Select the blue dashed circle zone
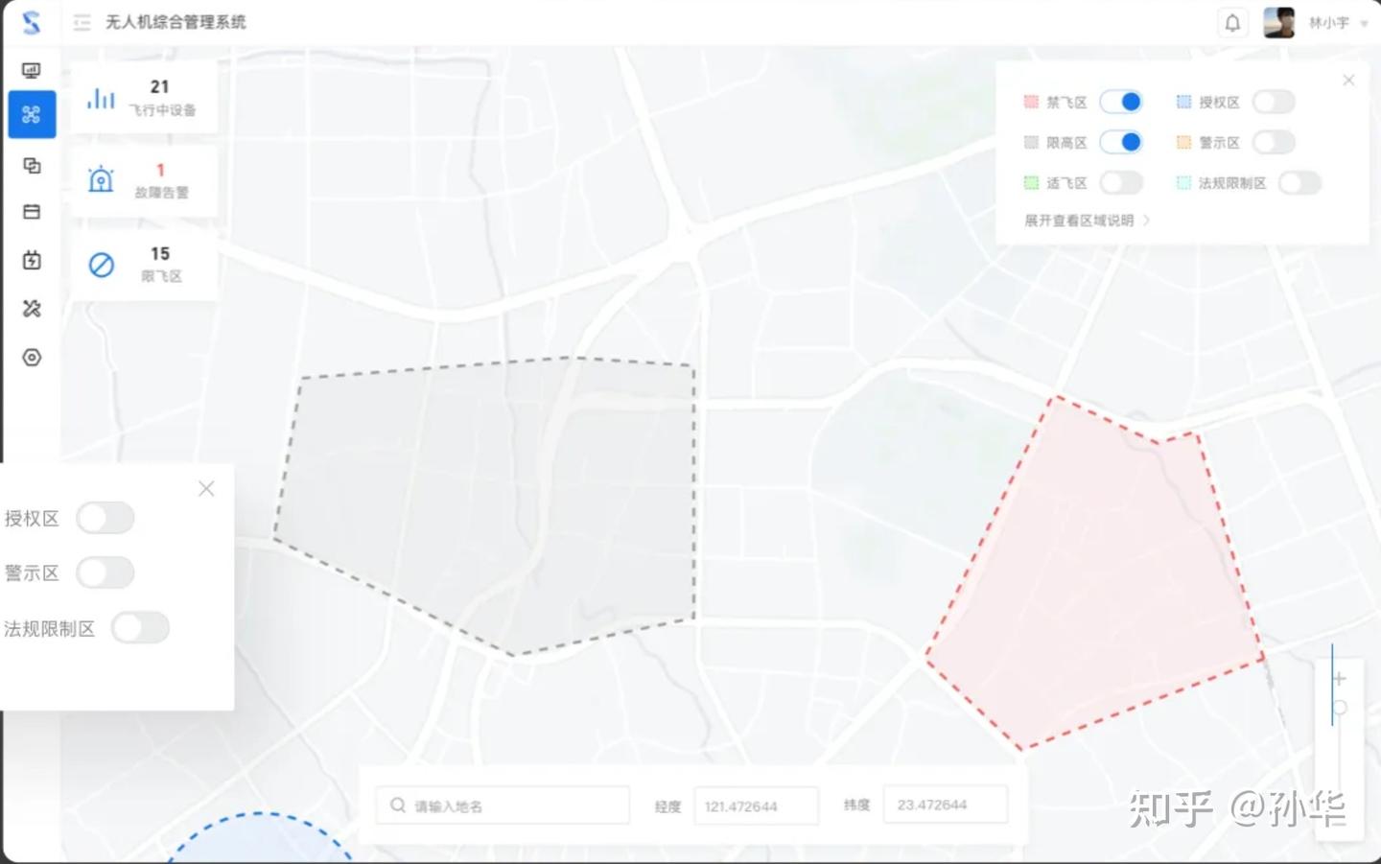The height and width of the screenshot is (864, 1381). (259, 839)
